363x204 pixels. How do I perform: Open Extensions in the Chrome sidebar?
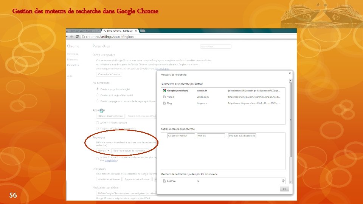(x=73, y=60)
